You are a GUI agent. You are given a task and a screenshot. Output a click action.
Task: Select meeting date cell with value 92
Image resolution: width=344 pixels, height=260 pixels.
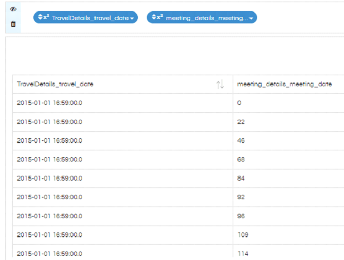coord(288,198)
